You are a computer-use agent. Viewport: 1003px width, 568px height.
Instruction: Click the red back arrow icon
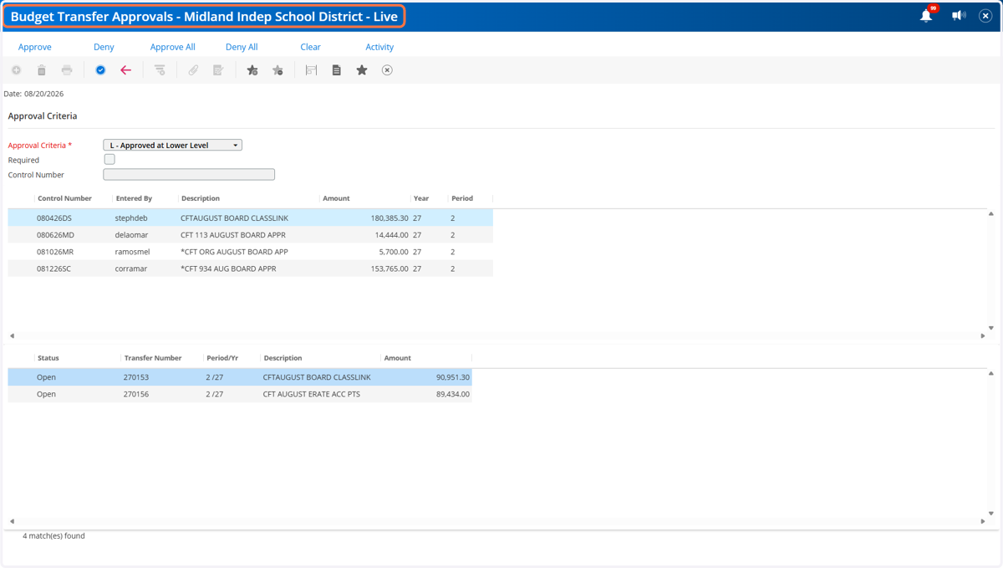pyautogui.click(x=125, y=70)
